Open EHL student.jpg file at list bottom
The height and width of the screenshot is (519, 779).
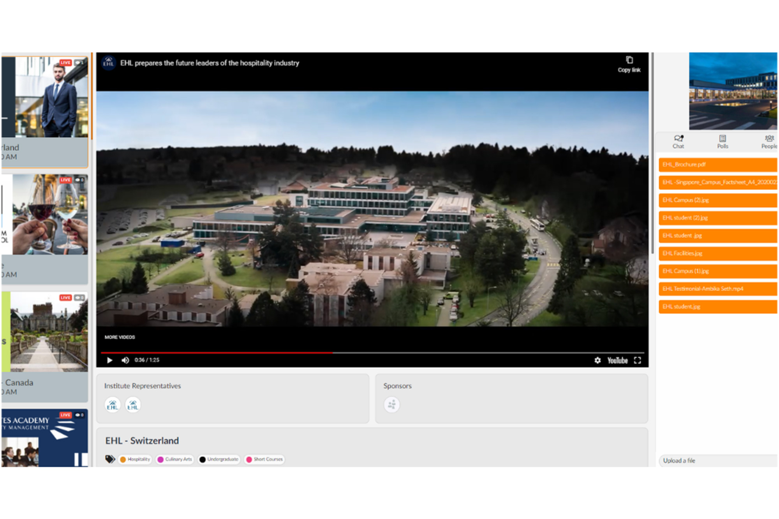click(x=718, y=307)
